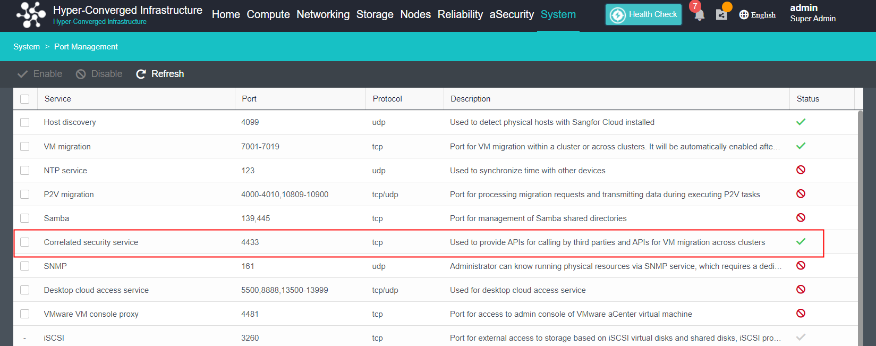Screen dimensions: 876x346
Task: Sort by the Port column header
Action: [x=249, y=99]
